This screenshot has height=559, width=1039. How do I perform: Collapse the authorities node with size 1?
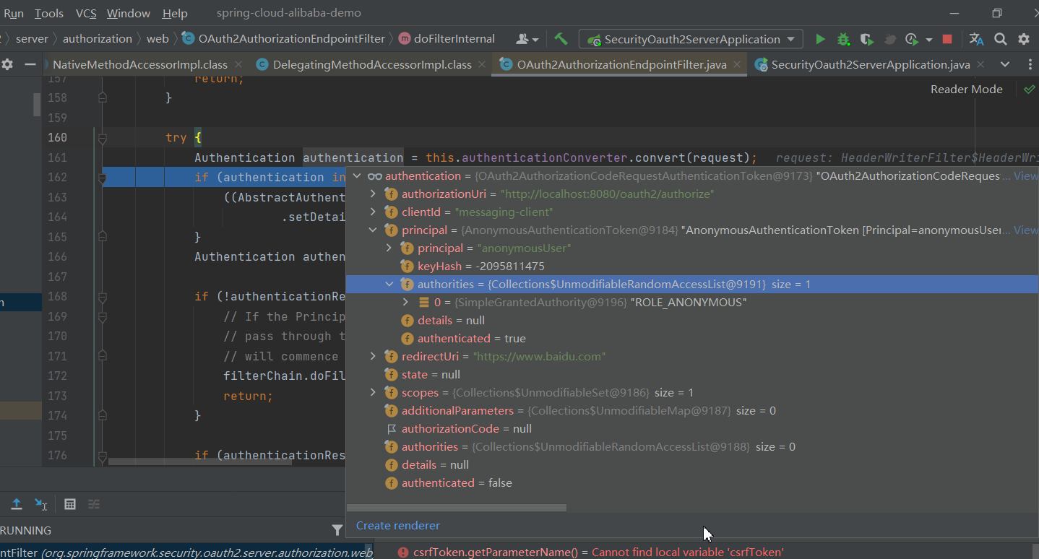[389, 285]
